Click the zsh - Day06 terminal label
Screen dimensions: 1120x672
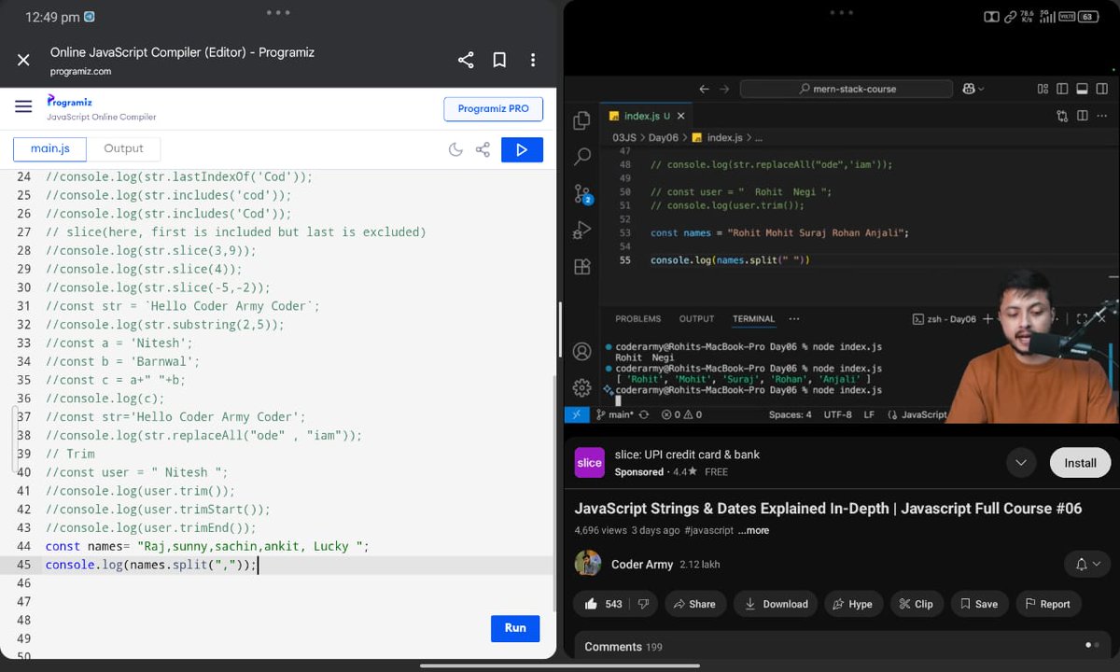[944, 319]
